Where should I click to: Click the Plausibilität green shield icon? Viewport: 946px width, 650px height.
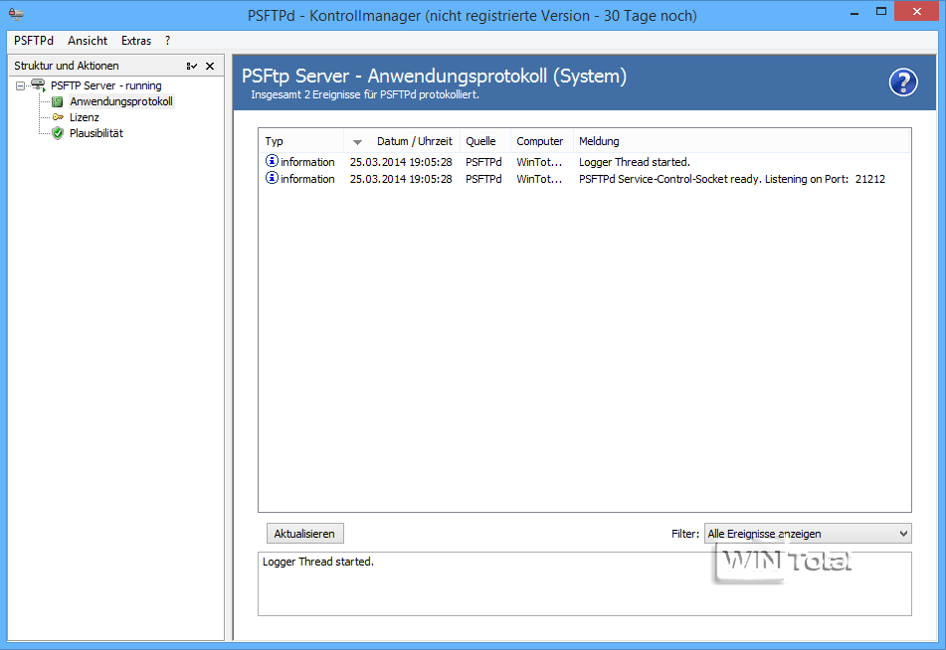(x=58, y=133)
